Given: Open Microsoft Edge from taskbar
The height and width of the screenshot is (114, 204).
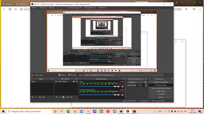Looking at the screenshot, I should coord(68,111).
